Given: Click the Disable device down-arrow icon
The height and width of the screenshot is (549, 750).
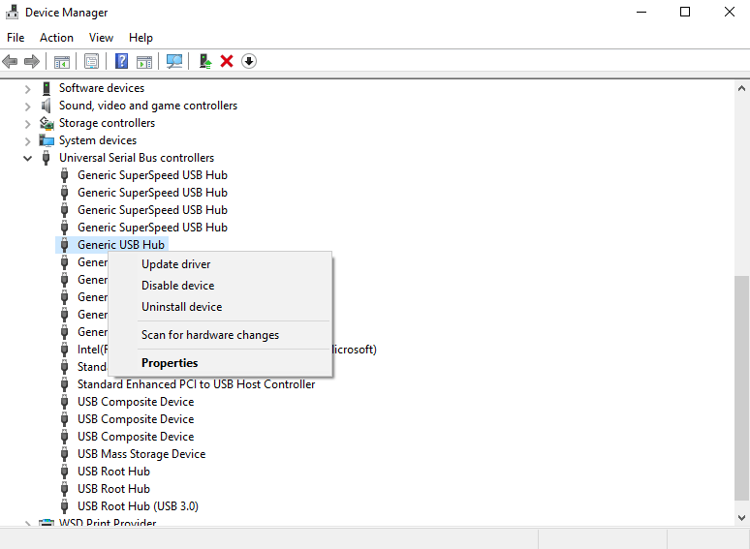Looking at the screenshot, I should click(249, 61).
